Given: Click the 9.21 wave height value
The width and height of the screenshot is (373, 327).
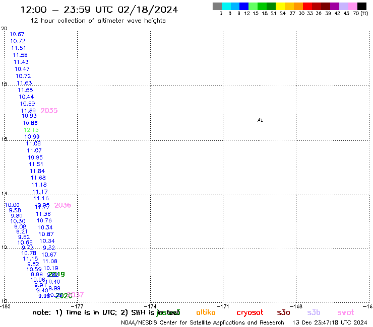Looking at the screenshot, I should tap(22, 231).
